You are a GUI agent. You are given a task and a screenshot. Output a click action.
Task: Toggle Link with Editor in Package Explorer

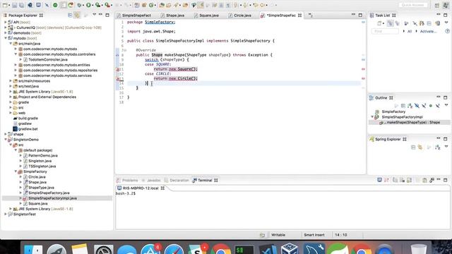tap(77, 15)
